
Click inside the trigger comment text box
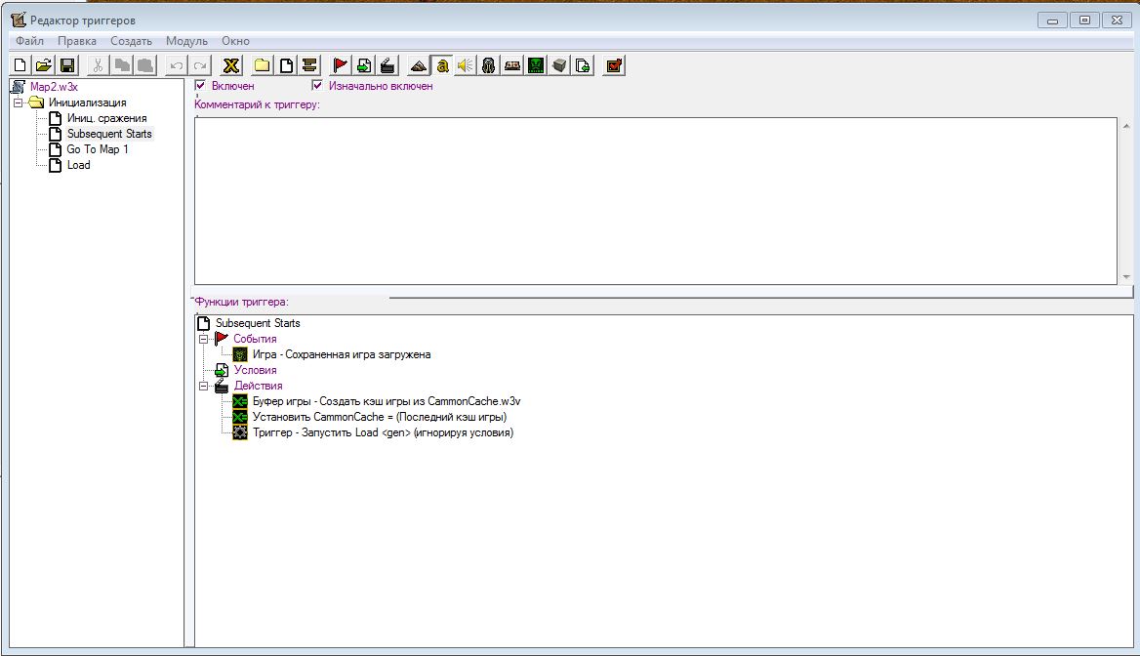[654, 200]
